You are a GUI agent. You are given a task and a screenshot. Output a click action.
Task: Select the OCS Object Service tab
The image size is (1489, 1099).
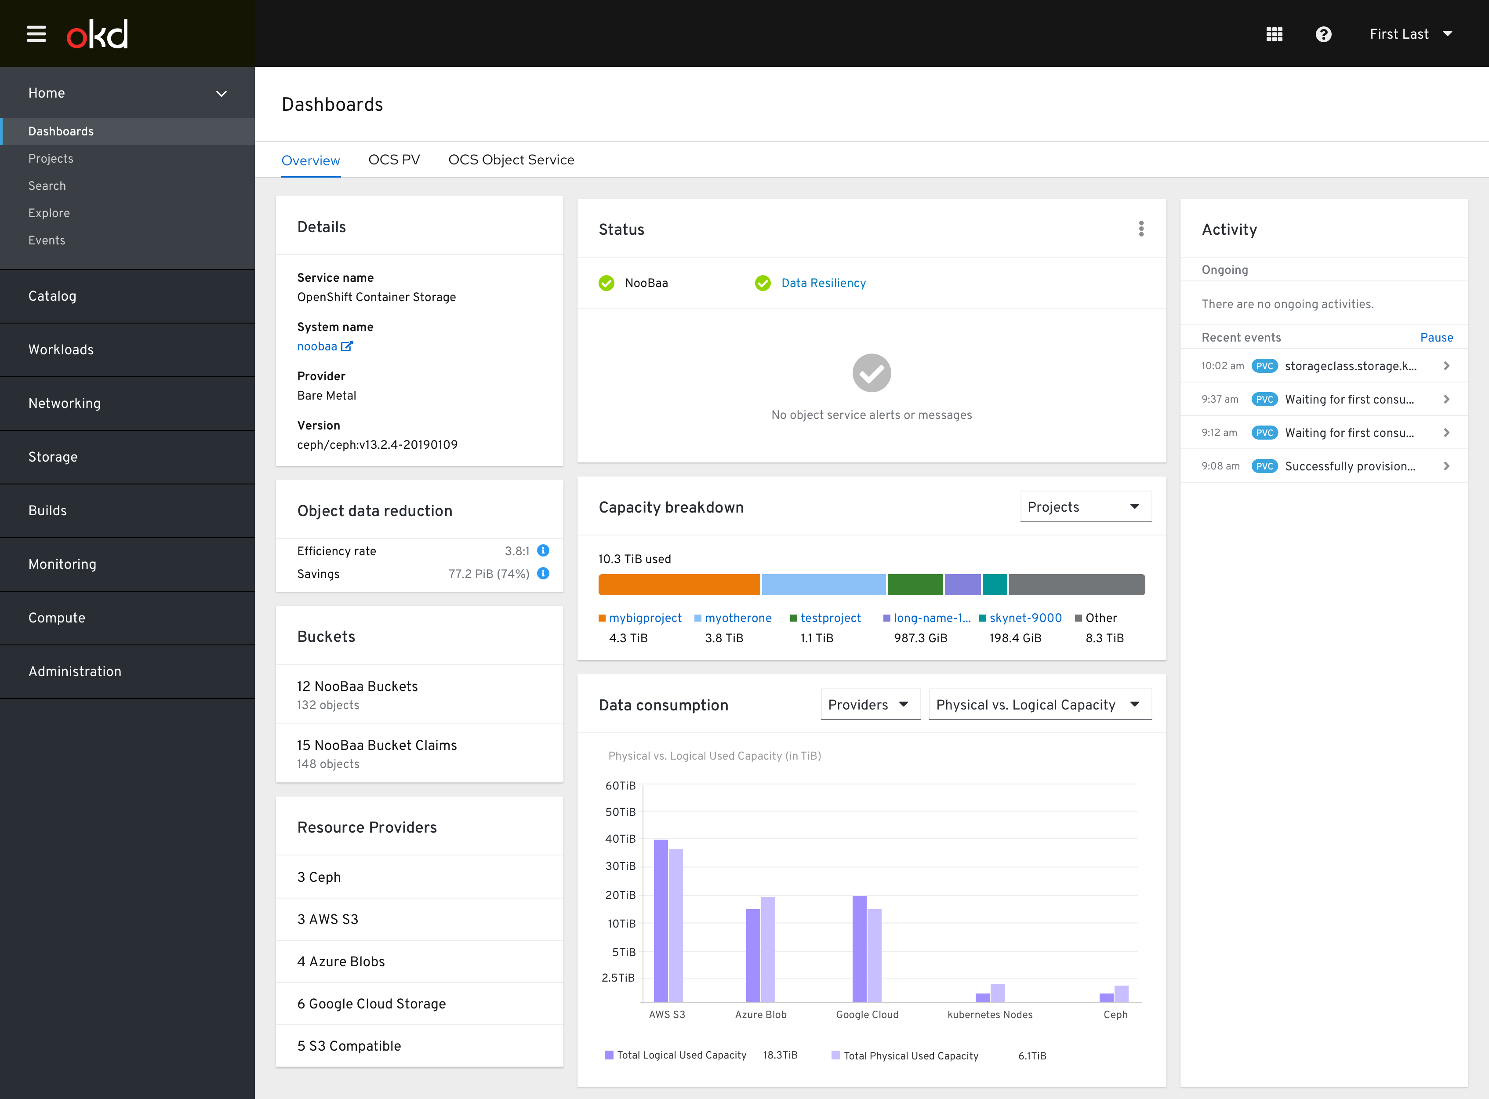pos(510,160)
